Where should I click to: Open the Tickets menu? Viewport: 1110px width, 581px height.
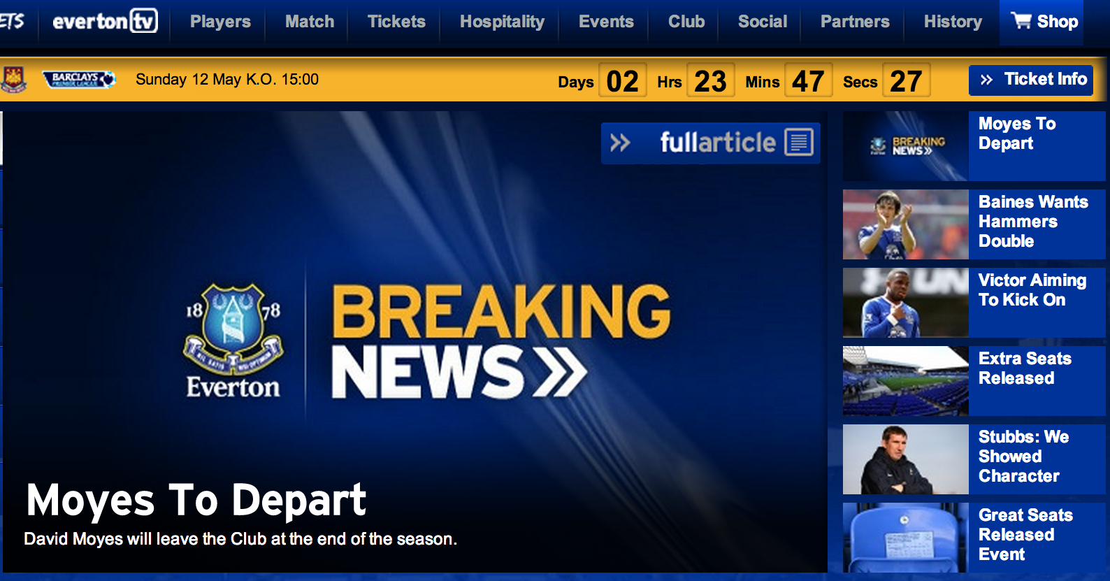click(396, 22)
